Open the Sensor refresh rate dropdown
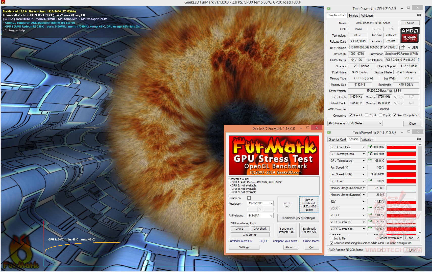432x272 pixels. point(412,238)
